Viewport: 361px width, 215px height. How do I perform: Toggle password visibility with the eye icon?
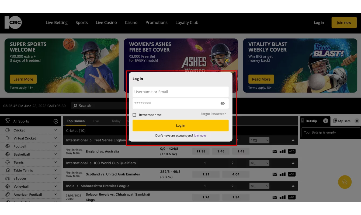(x=223, y=103)
